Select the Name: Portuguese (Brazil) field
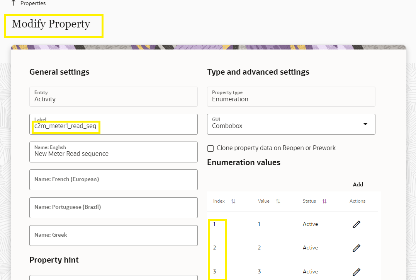 coord(114,208)
